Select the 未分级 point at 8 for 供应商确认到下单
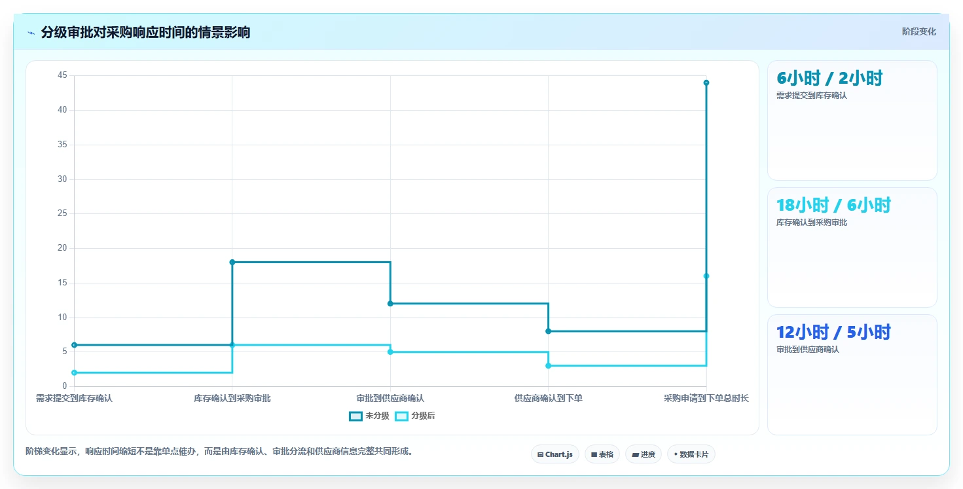The height and width of the screenshot is (489, 963). point(549,331)
